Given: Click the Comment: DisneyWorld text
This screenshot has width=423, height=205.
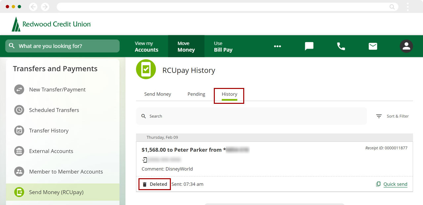Looking at the screenshot, I should point(167,169).
